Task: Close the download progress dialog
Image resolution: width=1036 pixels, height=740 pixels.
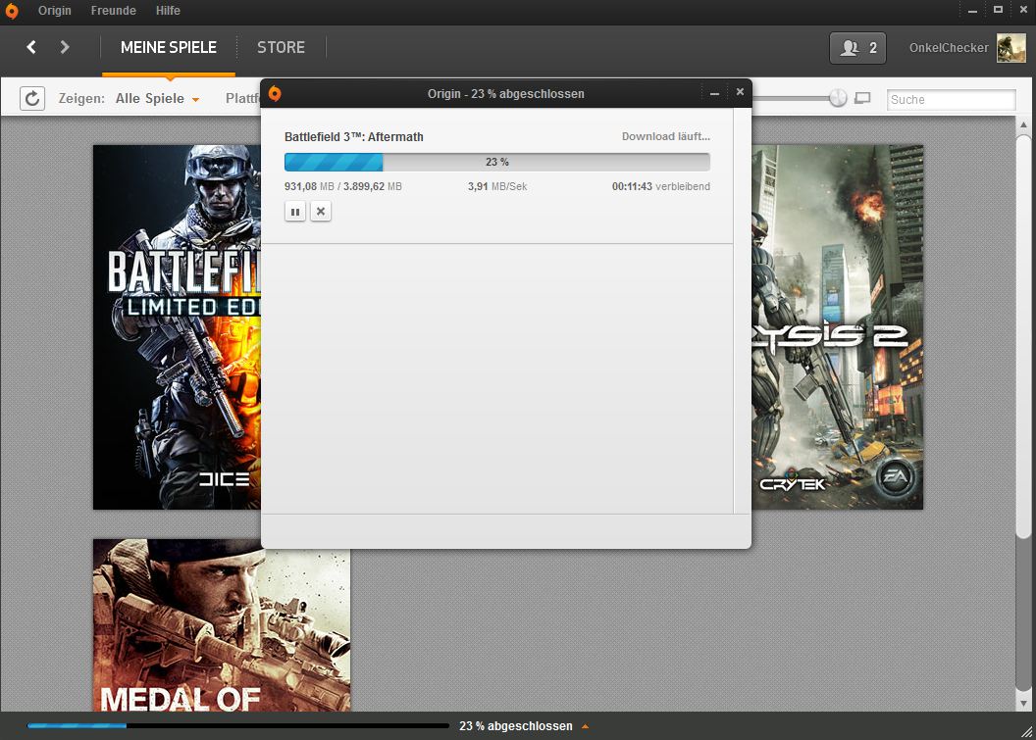Action: click(740, 92)
